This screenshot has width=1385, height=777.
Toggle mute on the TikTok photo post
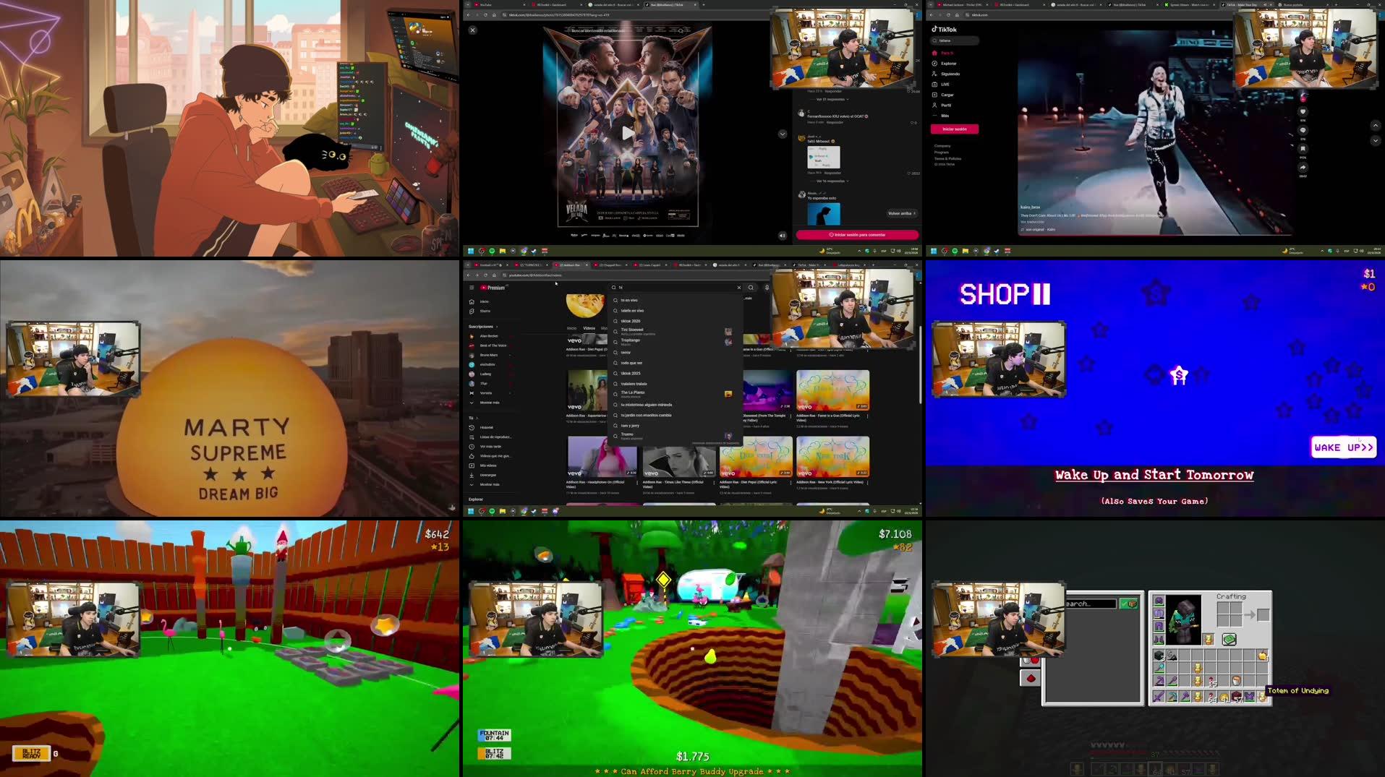783,236
